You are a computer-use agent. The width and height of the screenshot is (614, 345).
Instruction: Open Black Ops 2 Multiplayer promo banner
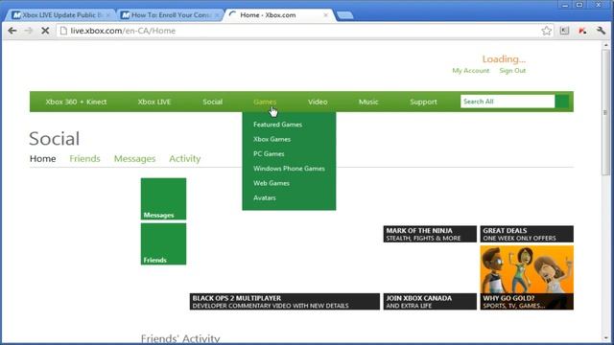pos(285,302)
